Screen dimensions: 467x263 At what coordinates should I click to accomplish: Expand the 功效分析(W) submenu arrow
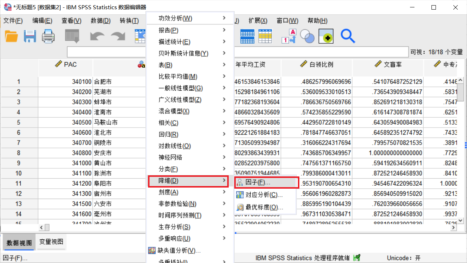pos(224,18)
